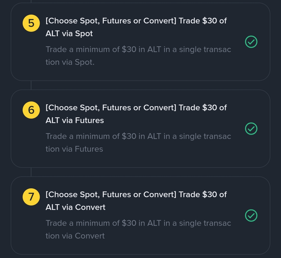Tap '[Choose Spot, Futures or Convert]' in step 7
Screen dimensions: 281x258
111,195
